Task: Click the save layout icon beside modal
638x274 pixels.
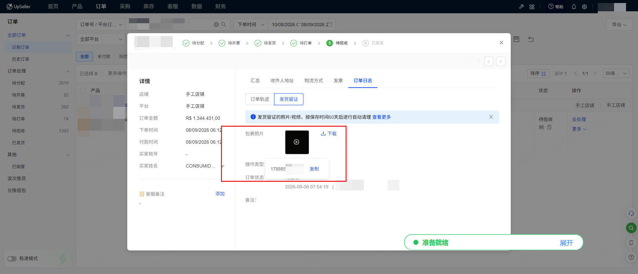Action: pos(516,39)
